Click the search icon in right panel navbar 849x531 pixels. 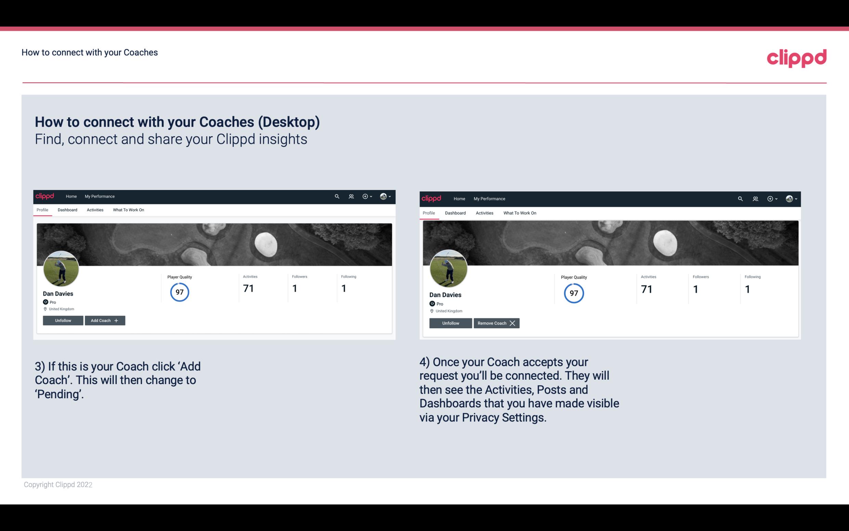(x=741, y=198)
